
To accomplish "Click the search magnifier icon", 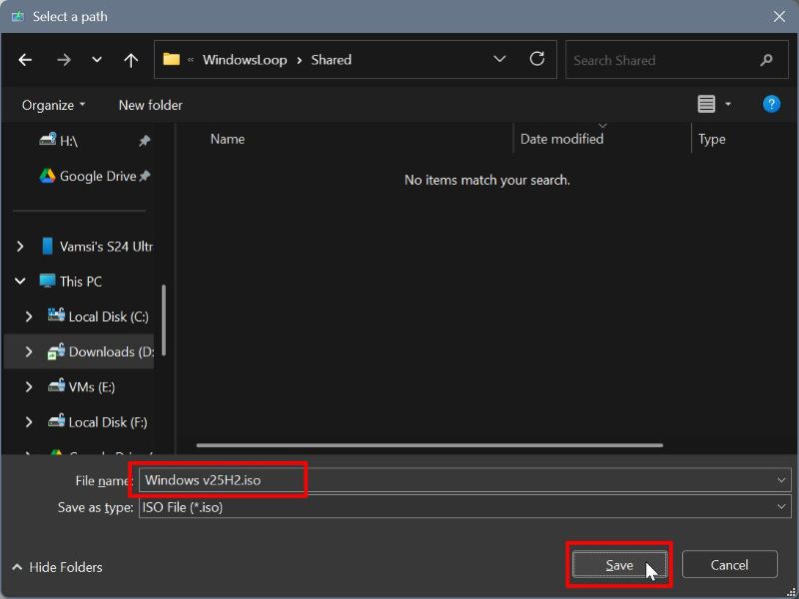I will pyautogui.click(x=766, y=60).
